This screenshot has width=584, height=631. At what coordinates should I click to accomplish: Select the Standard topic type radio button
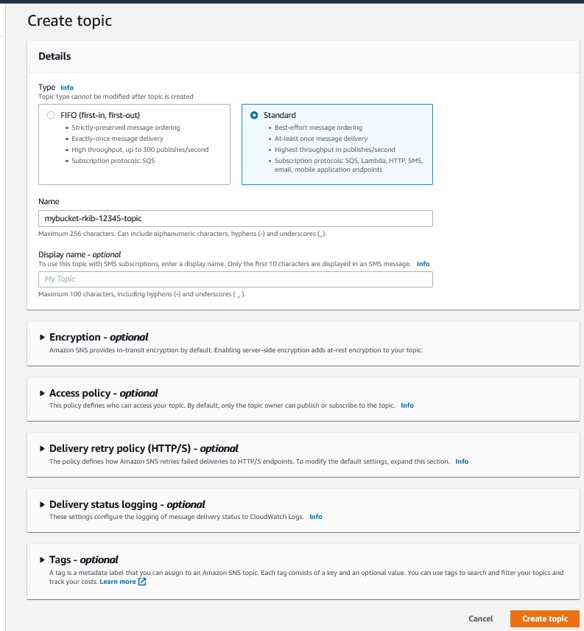click(x=254, y=115)
